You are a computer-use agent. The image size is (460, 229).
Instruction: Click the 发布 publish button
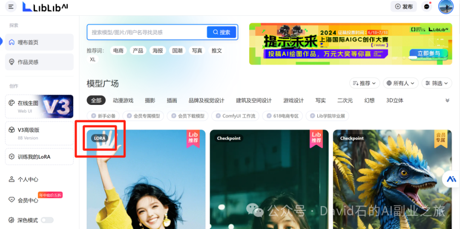coord(404,6)
